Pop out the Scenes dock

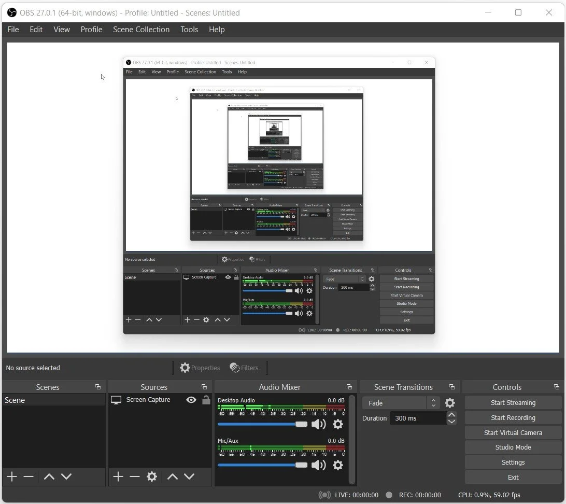98,387
